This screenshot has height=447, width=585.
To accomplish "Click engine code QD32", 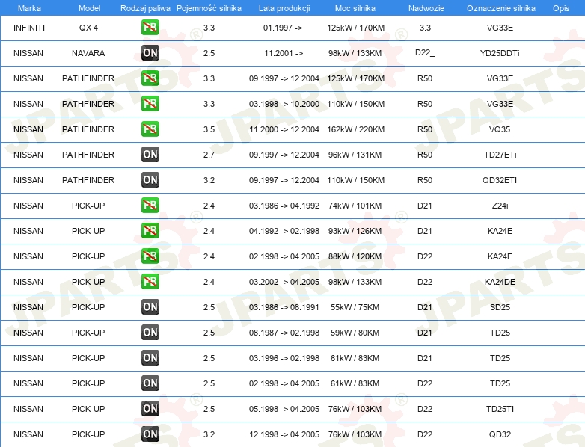I will (500, 434).
